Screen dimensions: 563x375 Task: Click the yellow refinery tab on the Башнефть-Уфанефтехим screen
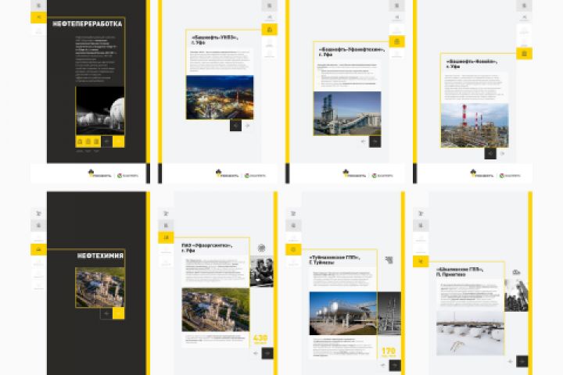(396, 41)
